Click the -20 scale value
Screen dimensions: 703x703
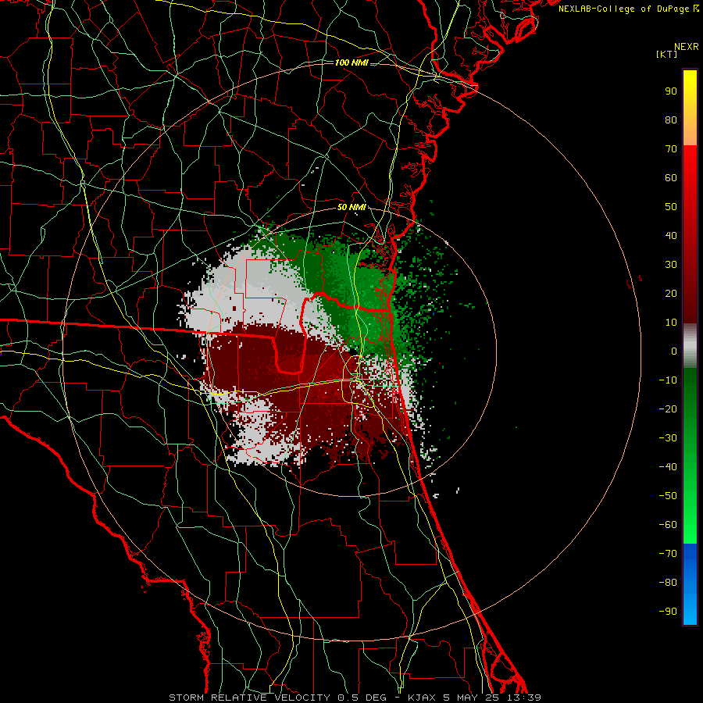click(x=668, y=409)
